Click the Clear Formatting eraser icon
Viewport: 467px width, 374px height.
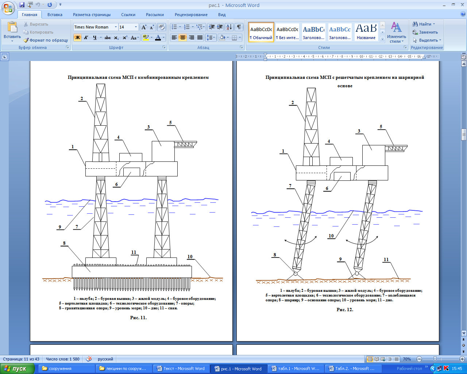coord(162,27)
